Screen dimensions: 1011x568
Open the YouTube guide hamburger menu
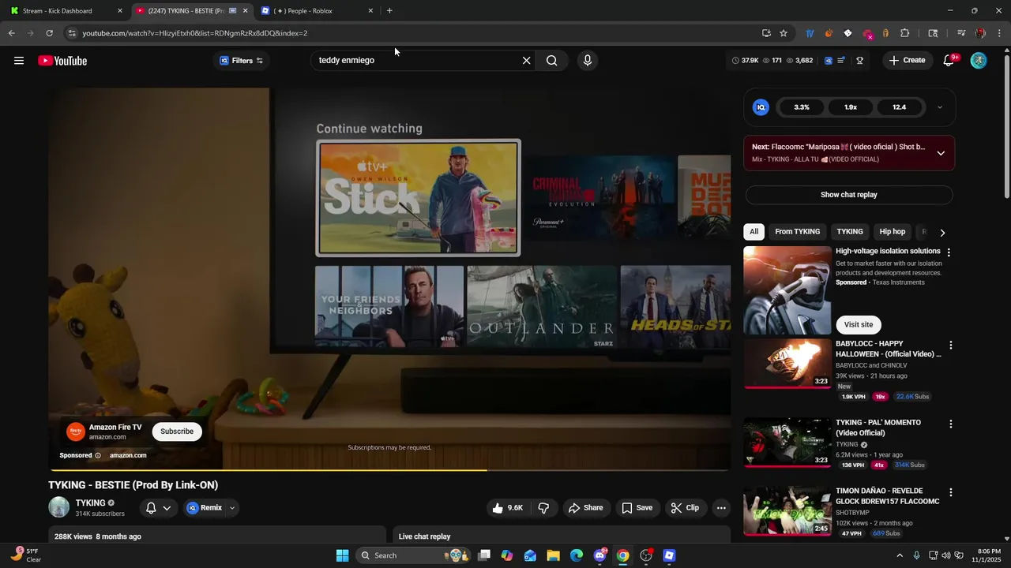coord(19,61)
